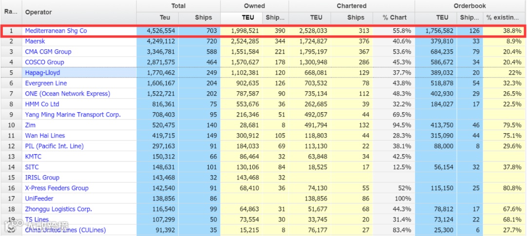
Task: Select total ships cell 720
Action: pos(199,41)
